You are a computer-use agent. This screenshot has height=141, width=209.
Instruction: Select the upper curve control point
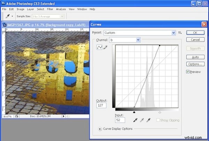[160, 46]
